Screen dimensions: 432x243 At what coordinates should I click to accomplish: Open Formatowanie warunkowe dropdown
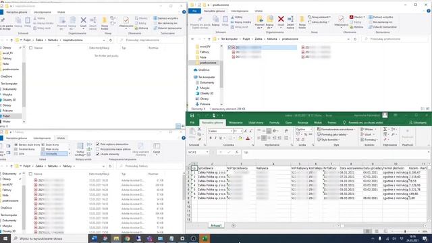point(336,129)
